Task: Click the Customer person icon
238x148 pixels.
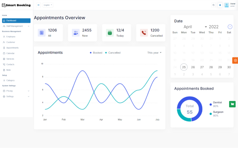Action: tap(4, 42)
